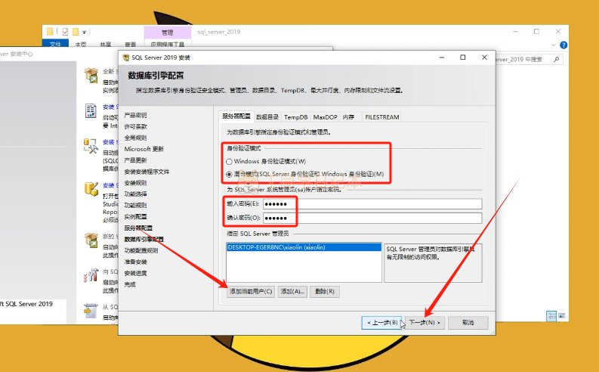Click the checkmark properties icon in Explorer toolbar
599x372 pixels.
(65, 31)
